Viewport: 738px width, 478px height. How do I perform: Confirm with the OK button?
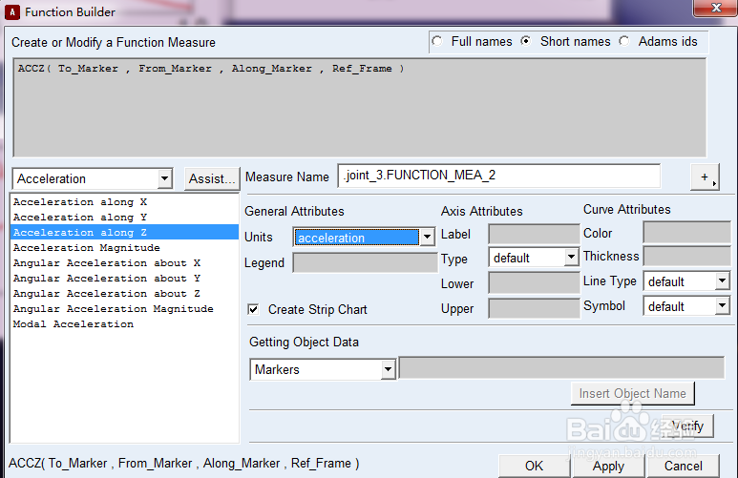pyautogui.click(x=535, y=466)
